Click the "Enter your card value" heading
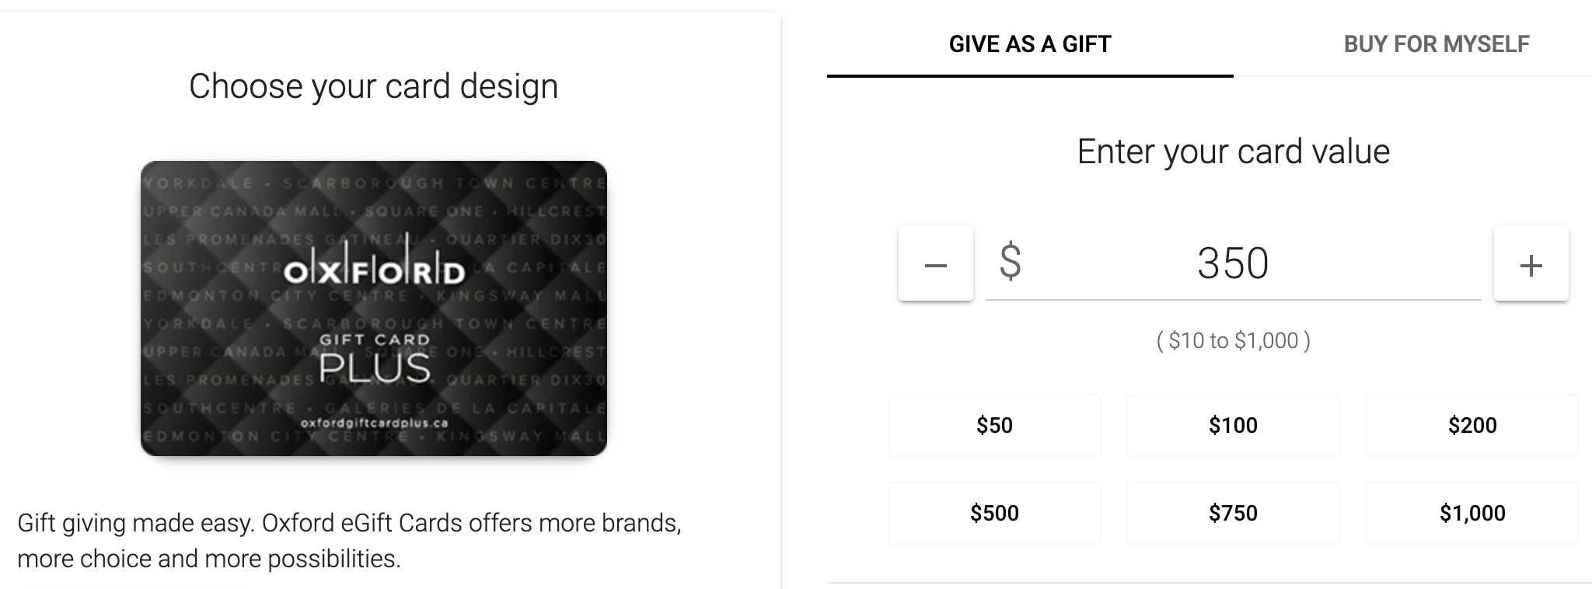The image size is (1592, 589). click(1233, 152)
